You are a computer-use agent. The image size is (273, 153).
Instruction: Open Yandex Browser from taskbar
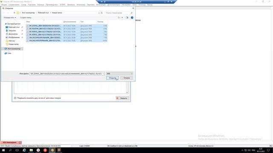pyautogui.click(x=38, y=150)
